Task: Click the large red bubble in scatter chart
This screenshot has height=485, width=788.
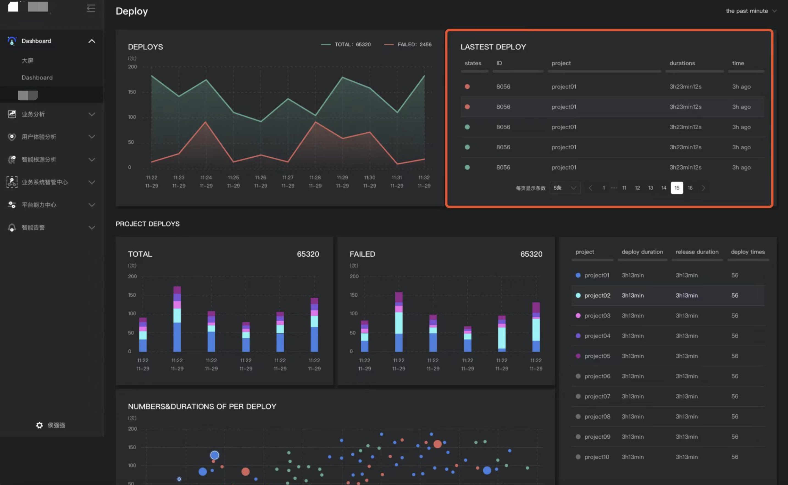Action: point(437,444)
